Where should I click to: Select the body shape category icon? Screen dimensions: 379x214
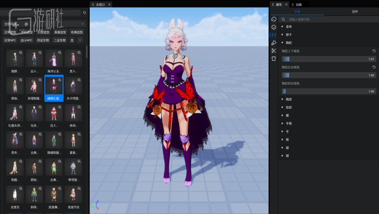273,35
